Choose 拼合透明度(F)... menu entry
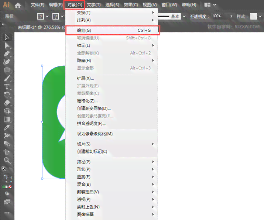Screen dimensions: 264x220 point(112,124)
